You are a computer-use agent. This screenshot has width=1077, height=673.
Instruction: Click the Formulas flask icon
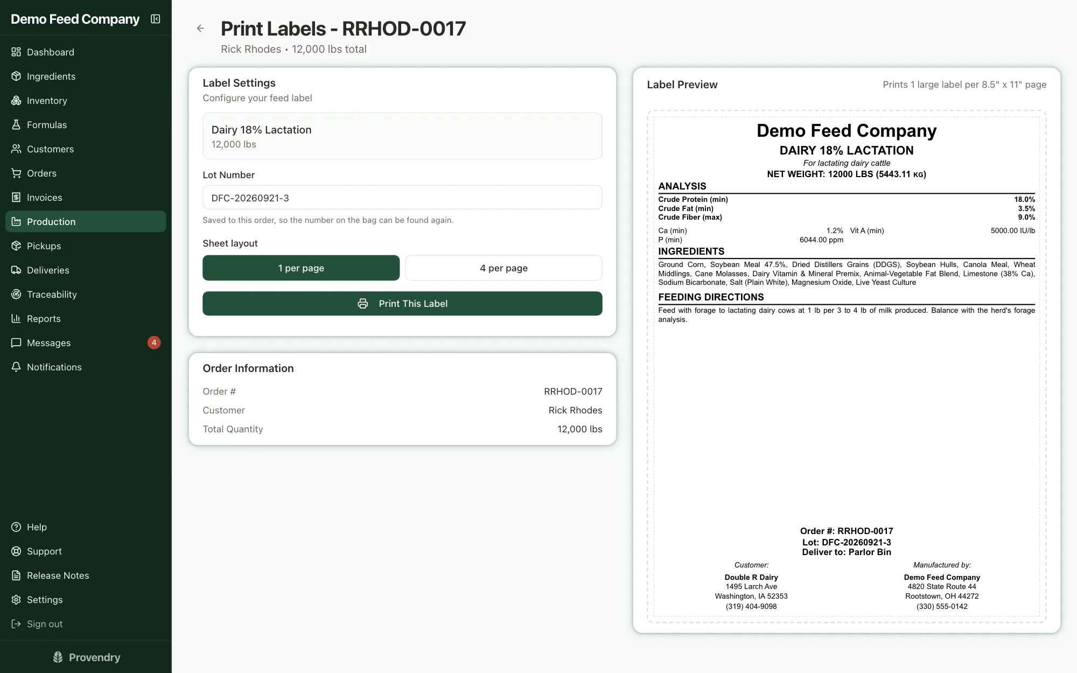pos(16,125)
